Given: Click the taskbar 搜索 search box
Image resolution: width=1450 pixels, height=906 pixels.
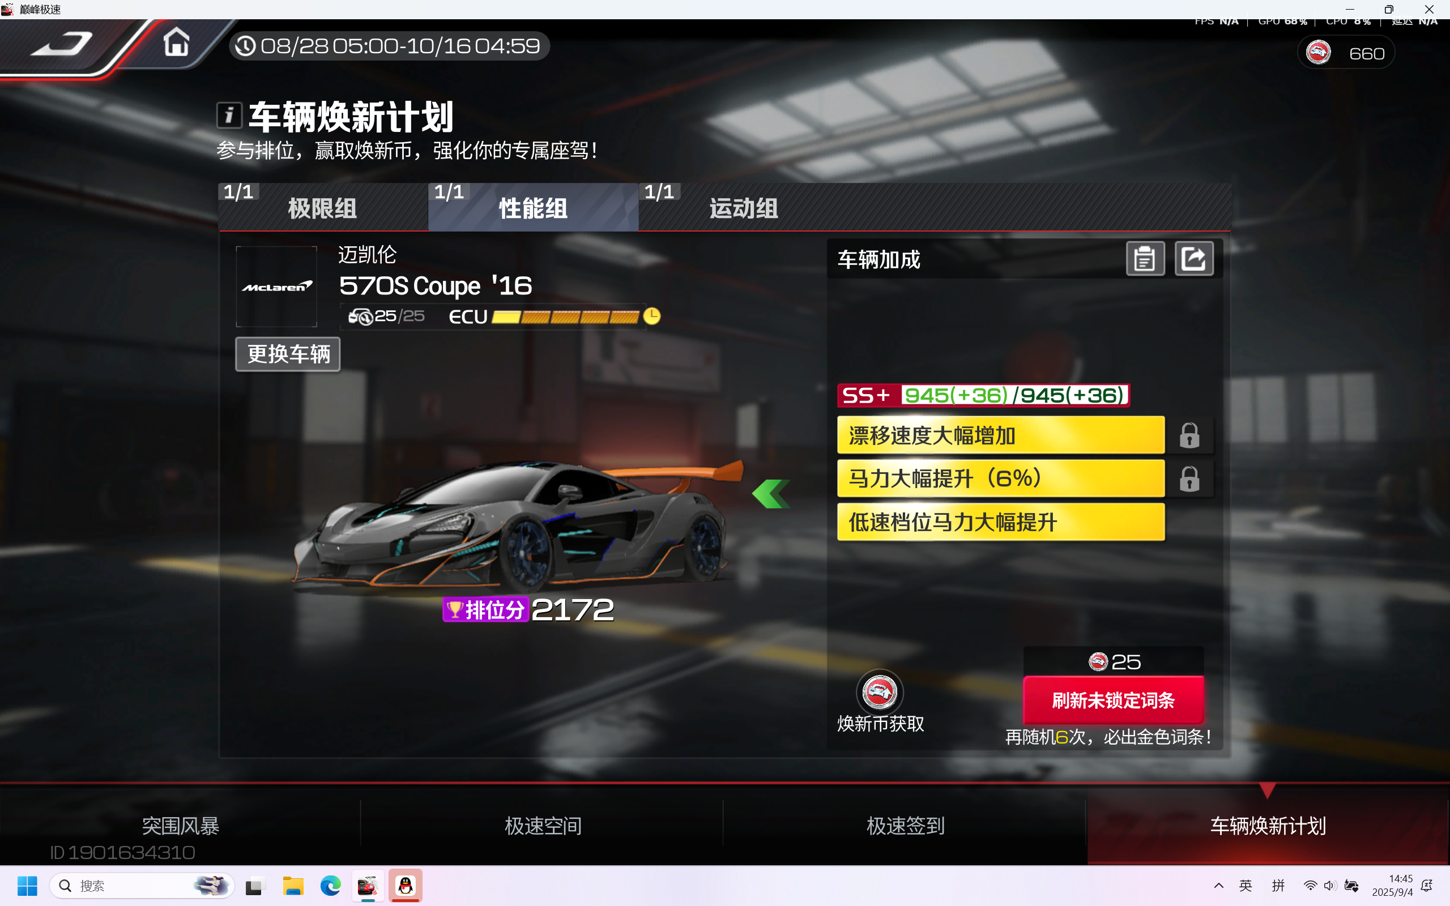Looking at the screenshot, I should pyautogui.click(x=142, y=886).
